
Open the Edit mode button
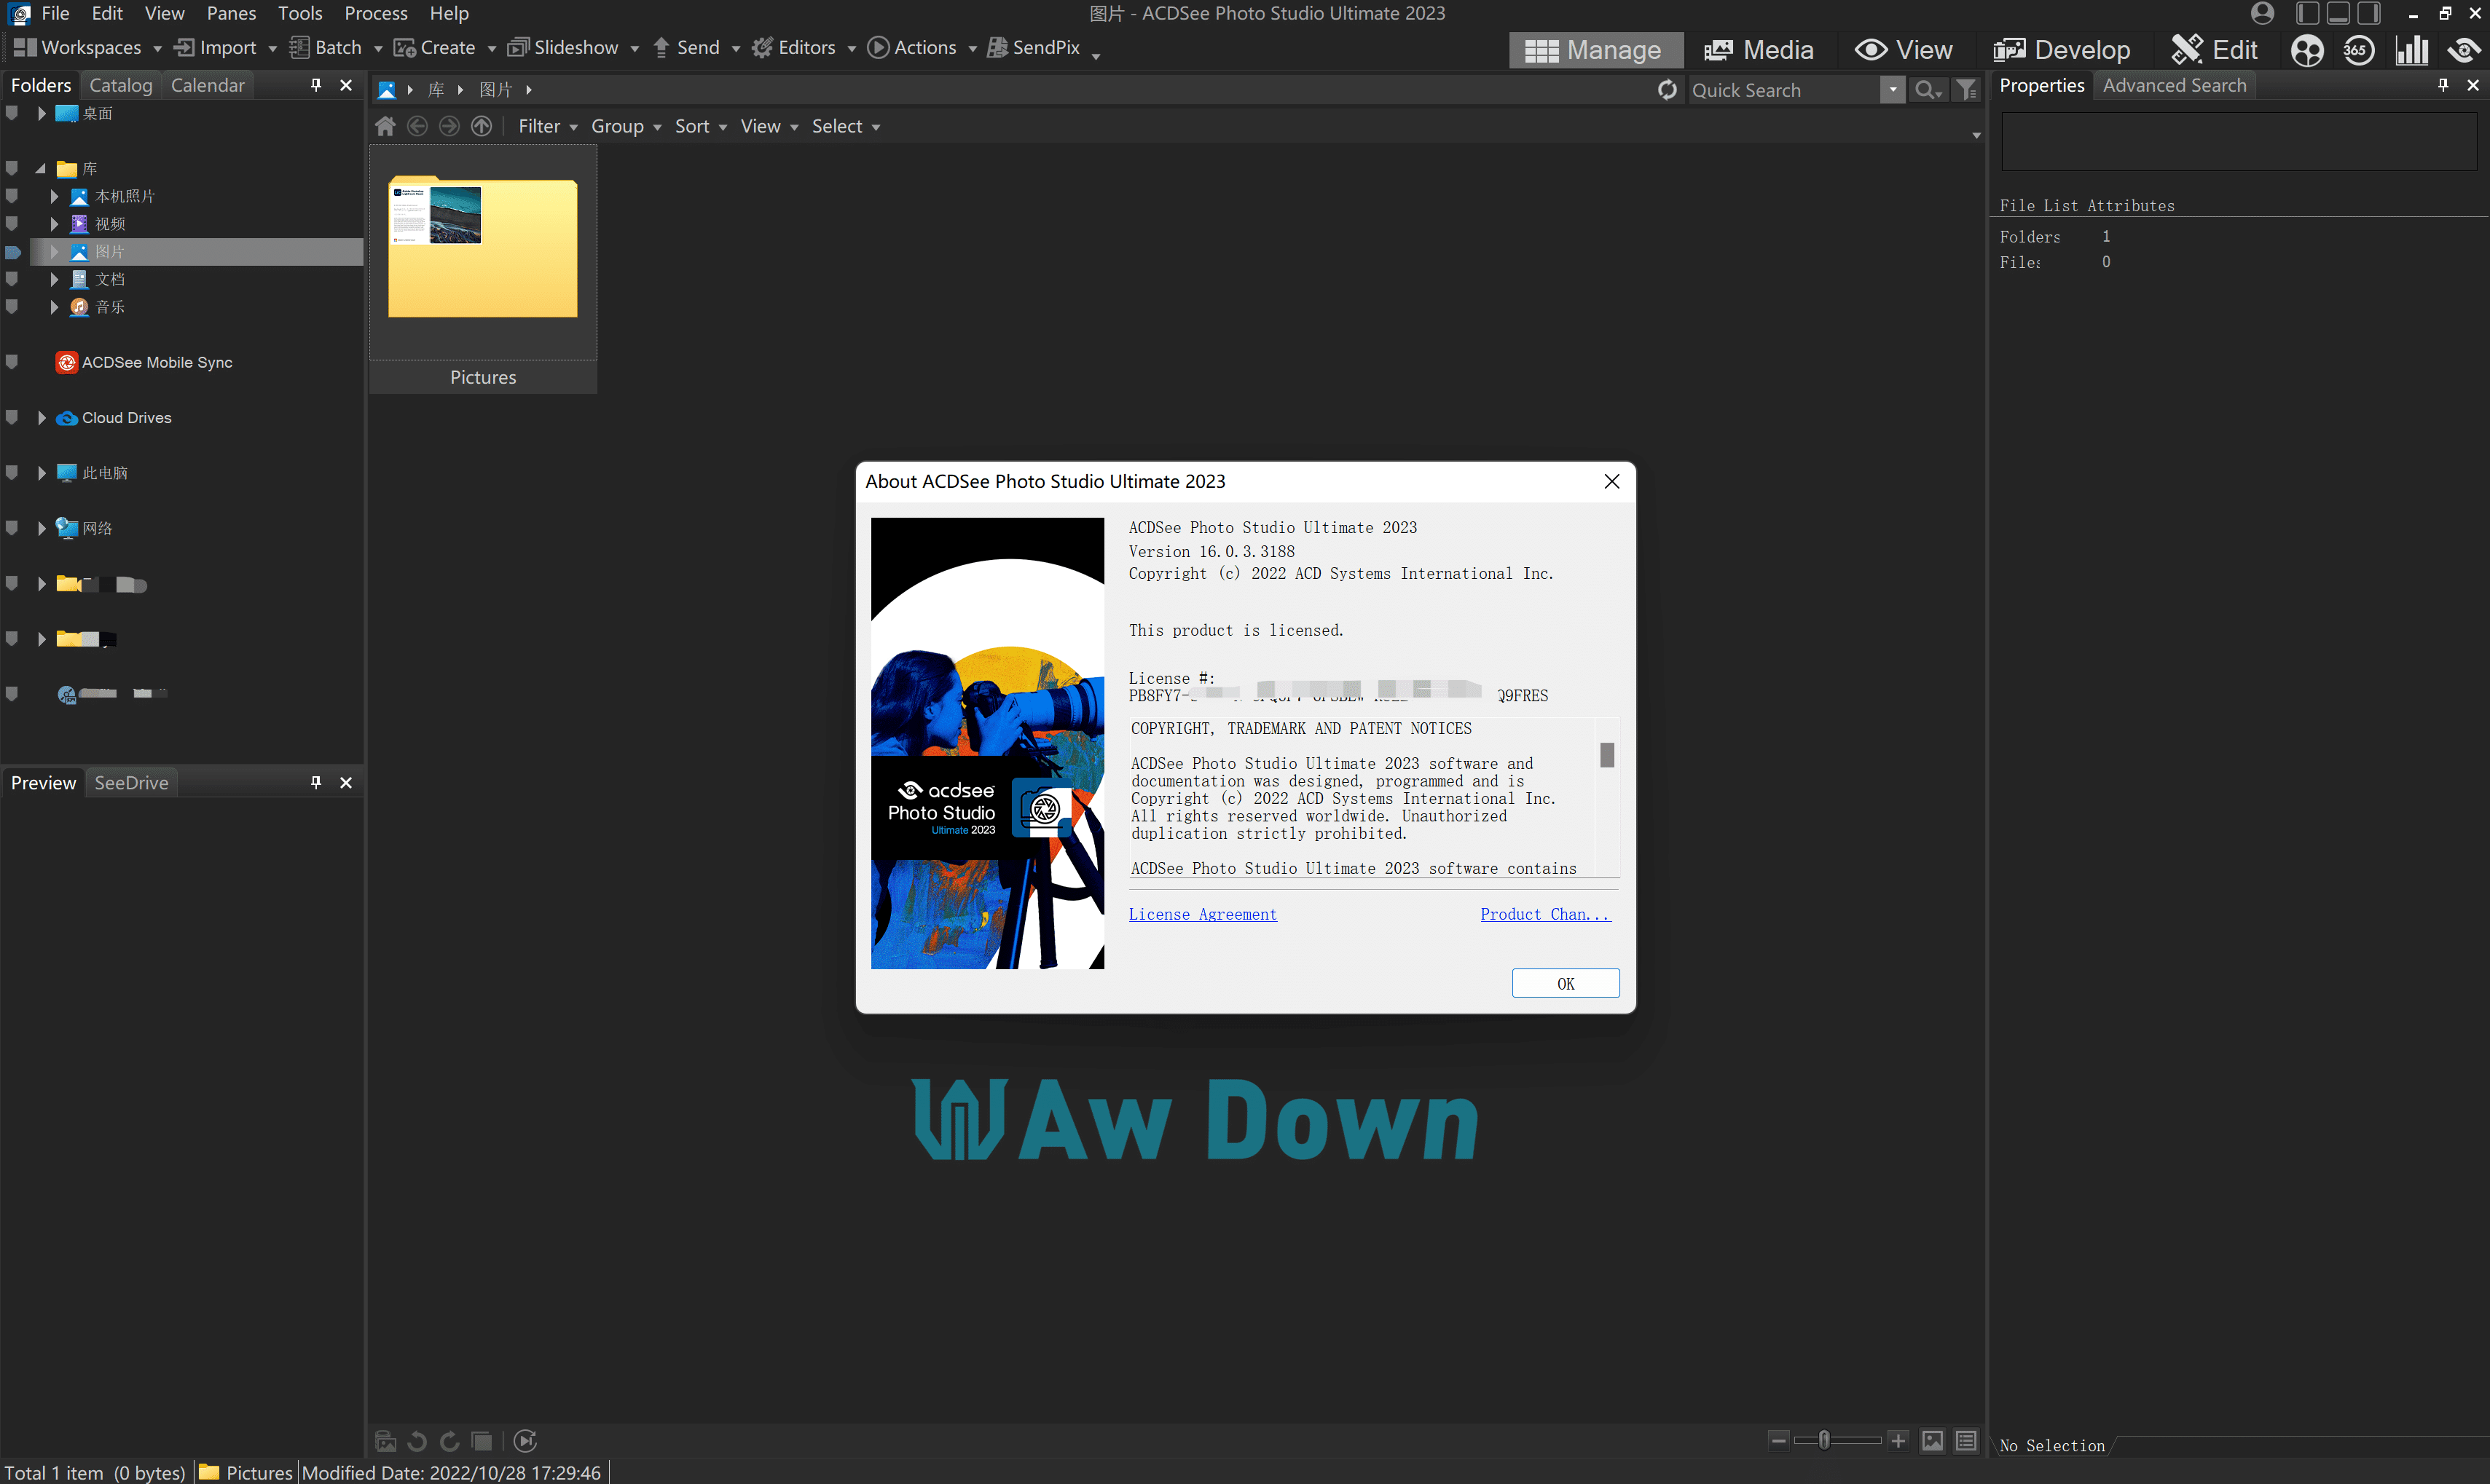2214,50
